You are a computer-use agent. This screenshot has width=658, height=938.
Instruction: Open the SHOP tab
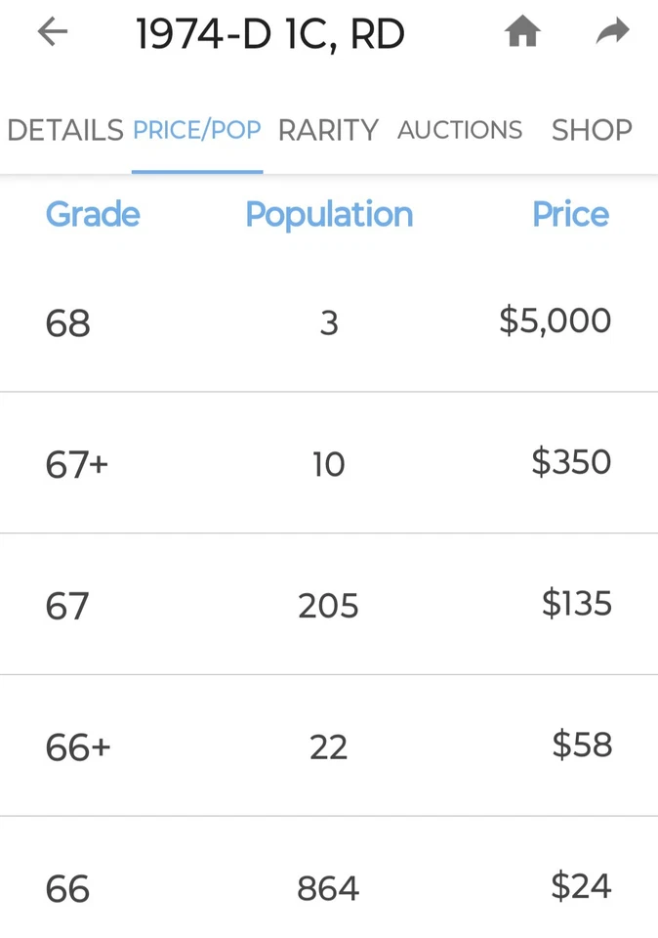[592, 130]
